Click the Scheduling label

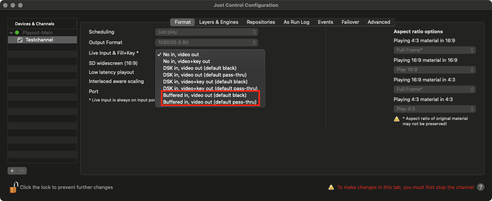coord(101,32)
